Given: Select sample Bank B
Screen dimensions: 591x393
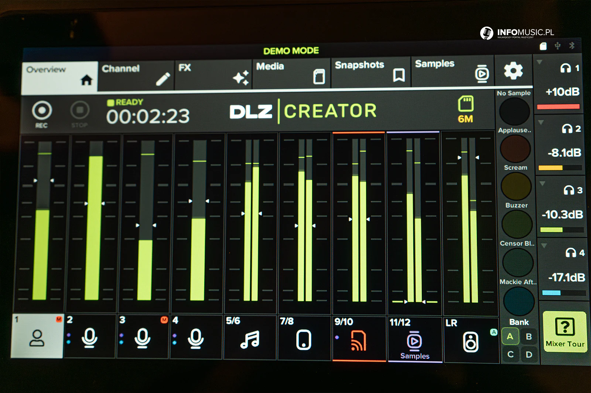Looking at the screenshot, I should click(529, 337).
